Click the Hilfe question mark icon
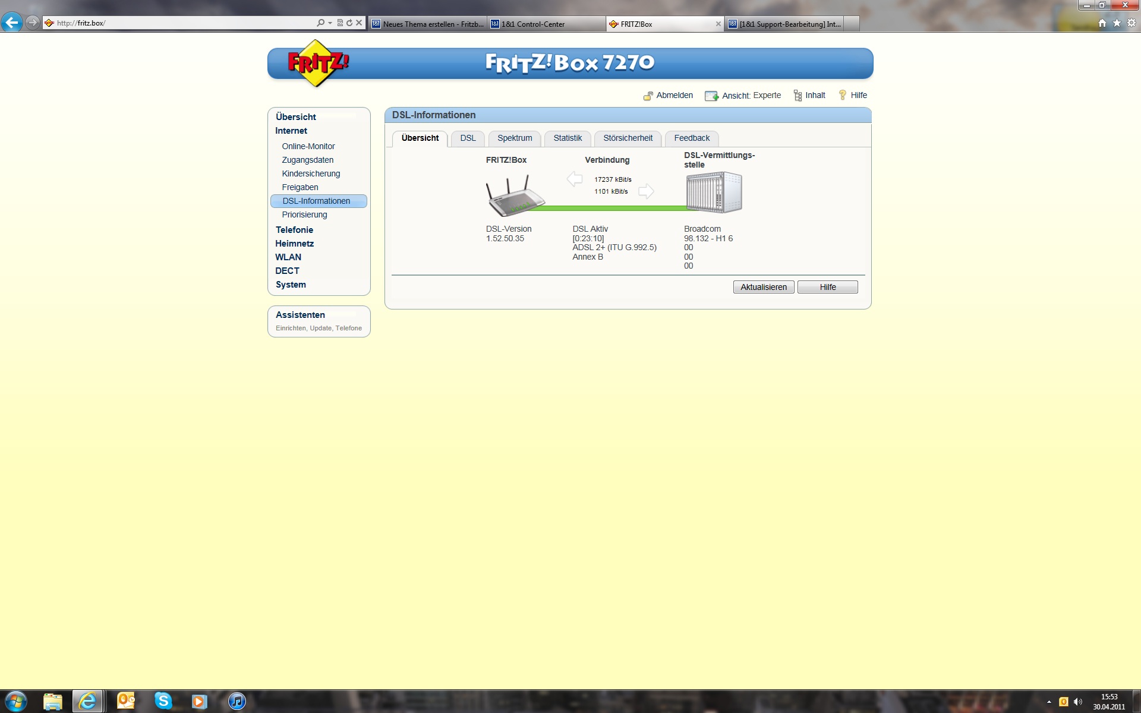1141x713 pixels. (842, 95)
